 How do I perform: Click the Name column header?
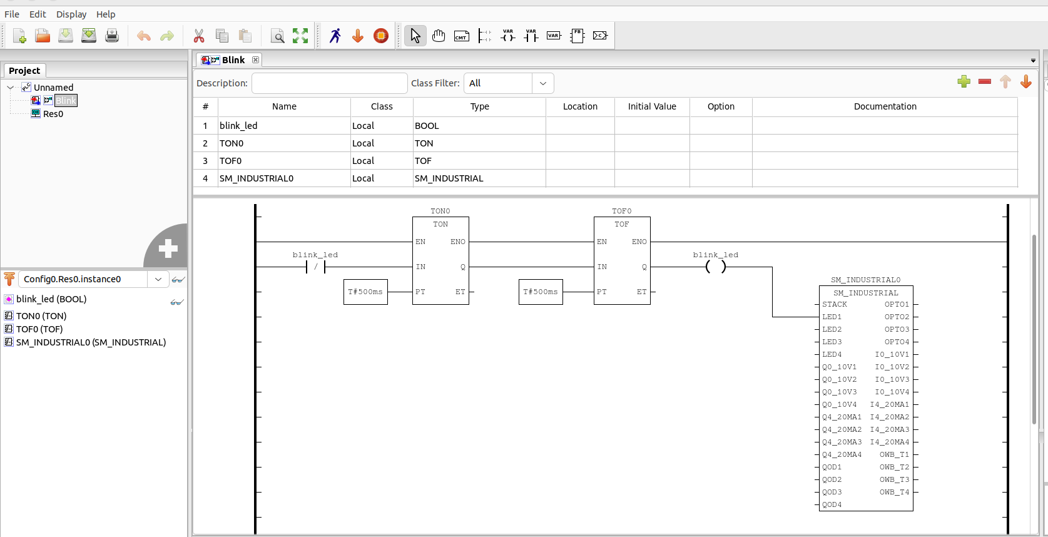pyautogui.click(x=284, y=106)
